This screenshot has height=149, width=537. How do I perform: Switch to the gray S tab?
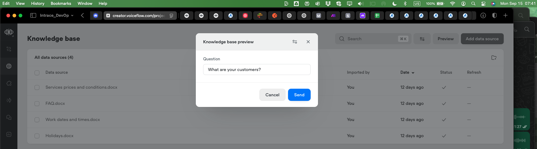pyautogui.click(x=348, y=16)
